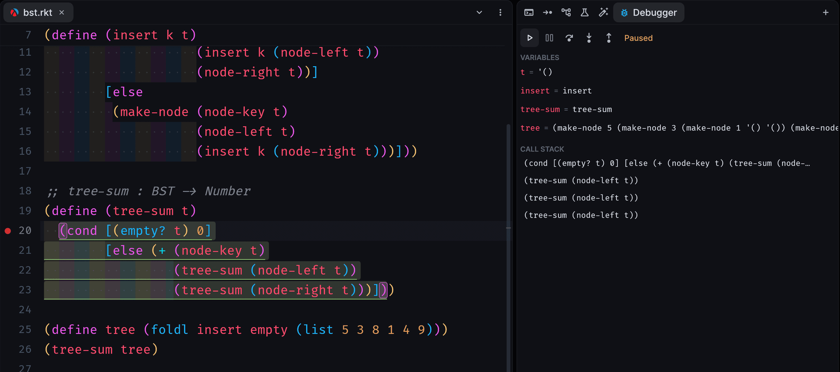Click the Paused status label
The image size is (840, 372).
[x=638, y=38]
